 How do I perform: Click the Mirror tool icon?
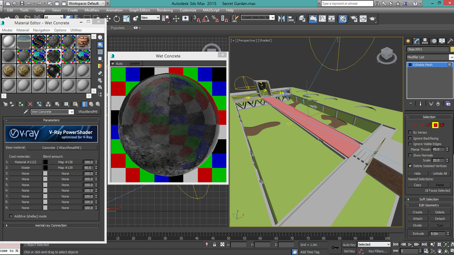pos(281,19)
